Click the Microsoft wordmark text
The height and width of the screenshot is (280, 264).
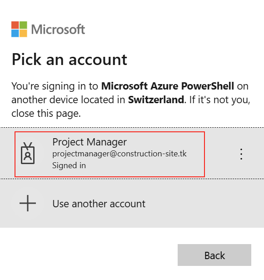point(58,29)
